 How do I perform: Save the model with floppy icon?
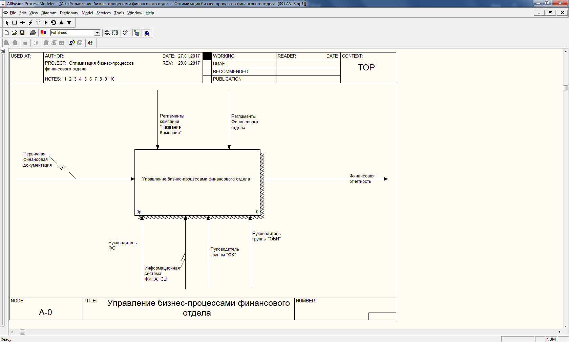(22, 33)
